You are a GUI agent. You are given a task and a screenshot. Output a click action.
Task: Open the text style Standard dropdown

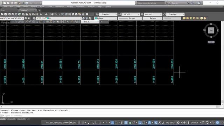point(108,14)
